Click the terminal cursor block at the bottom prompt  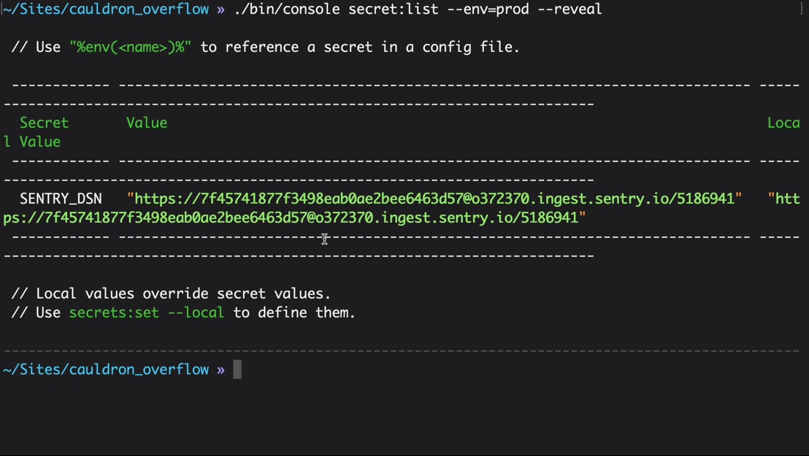237,369
